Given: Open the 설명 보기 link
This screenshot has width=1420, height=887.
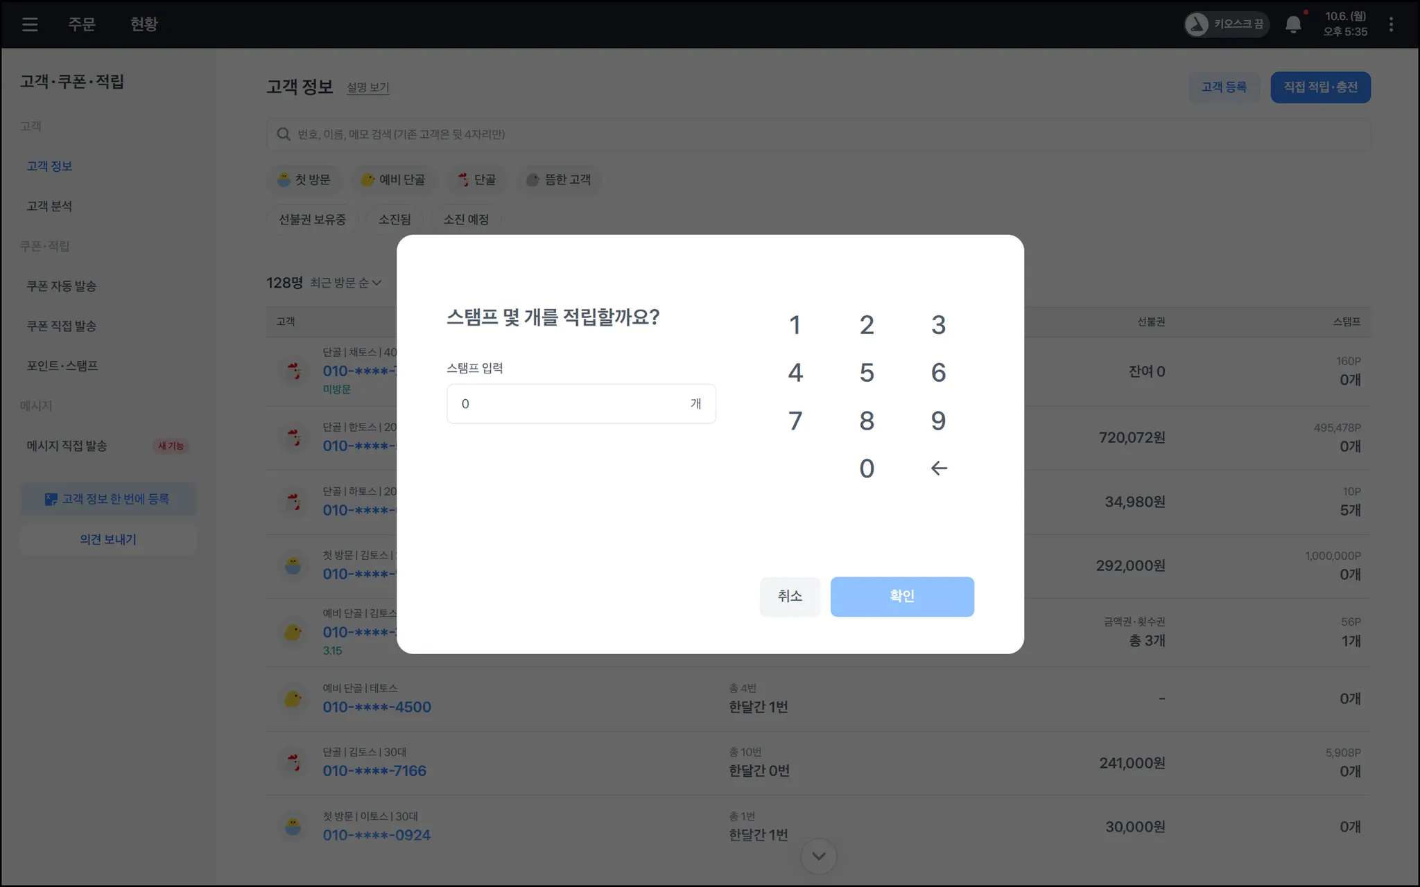Looking at the screenshot, I should (x=368, y=87).
